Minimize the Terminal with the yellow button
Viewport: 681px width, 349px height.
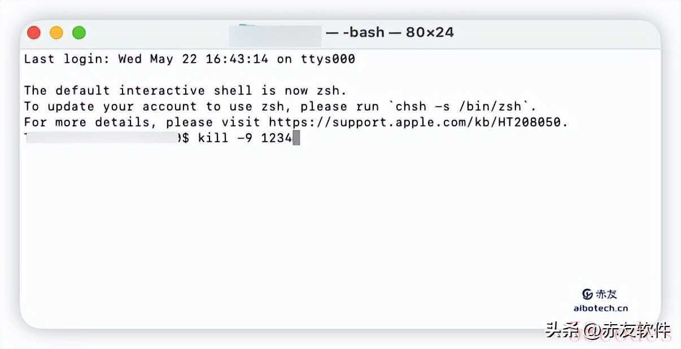[x=56, y=33]
